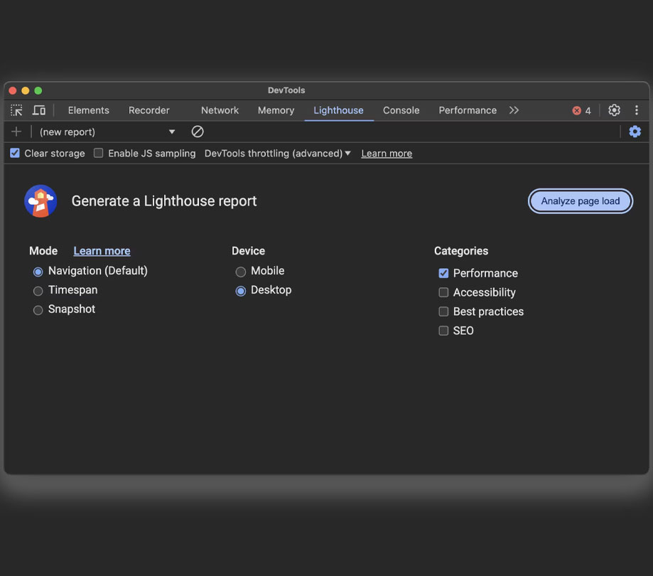Viewport: 653px width, 576px height.
Task: Select Mobile device
Action: pos(241,272)
